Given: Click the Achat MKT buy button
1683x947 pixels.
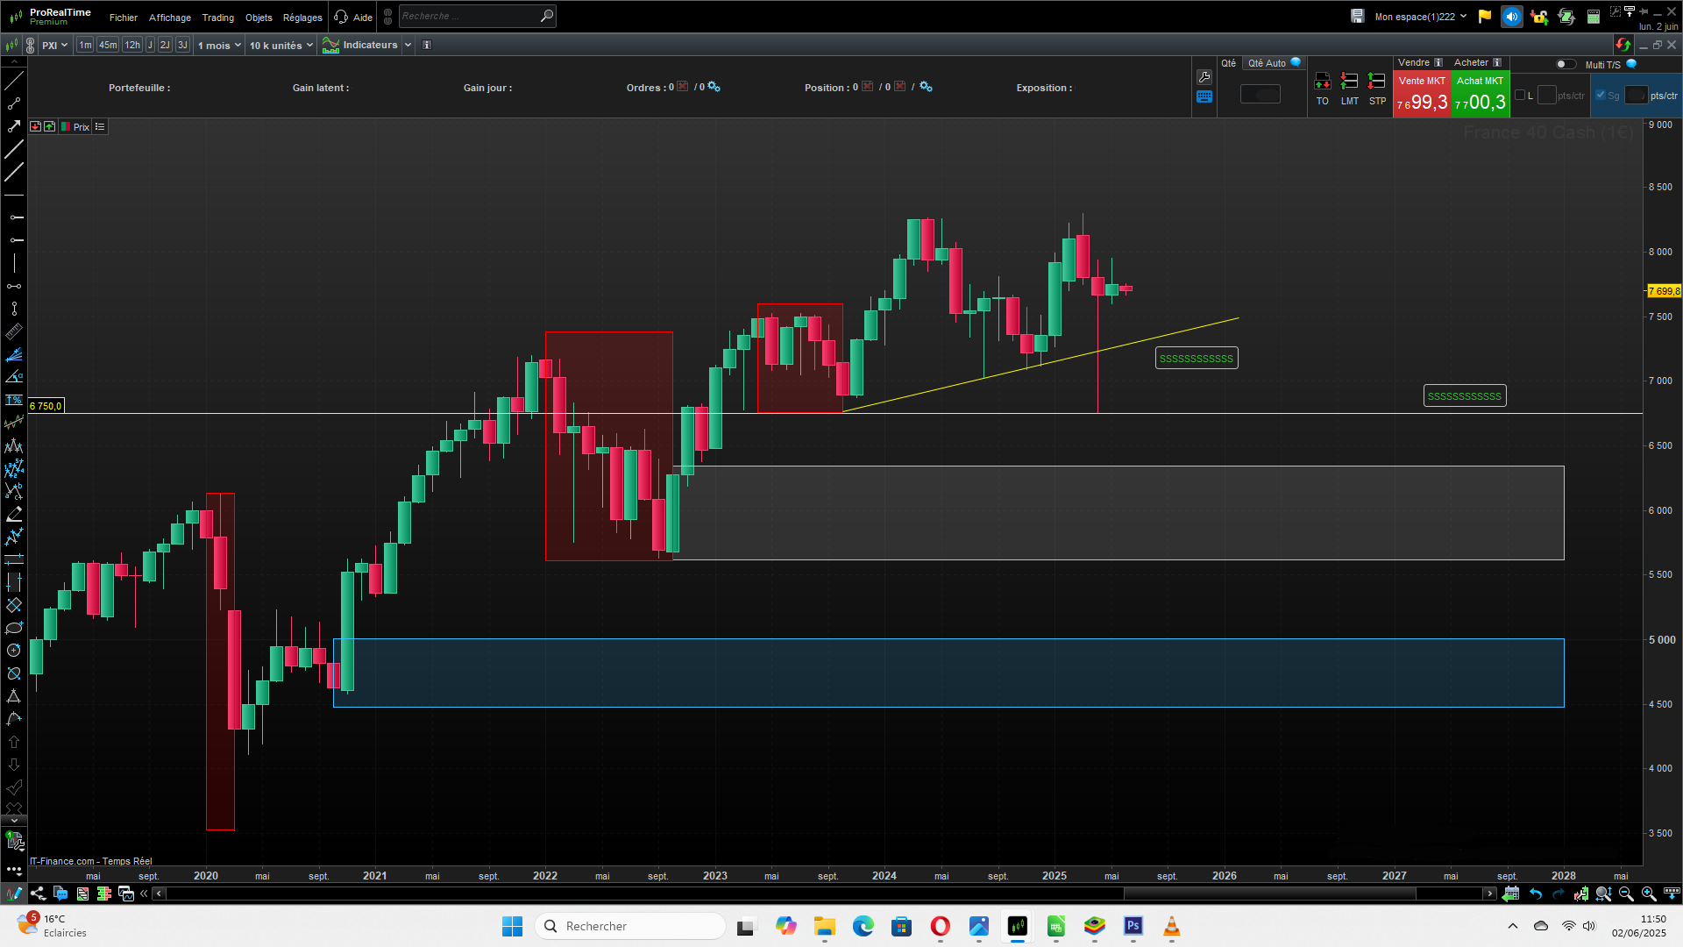Looking at the screenshot, I should 1480,95.
